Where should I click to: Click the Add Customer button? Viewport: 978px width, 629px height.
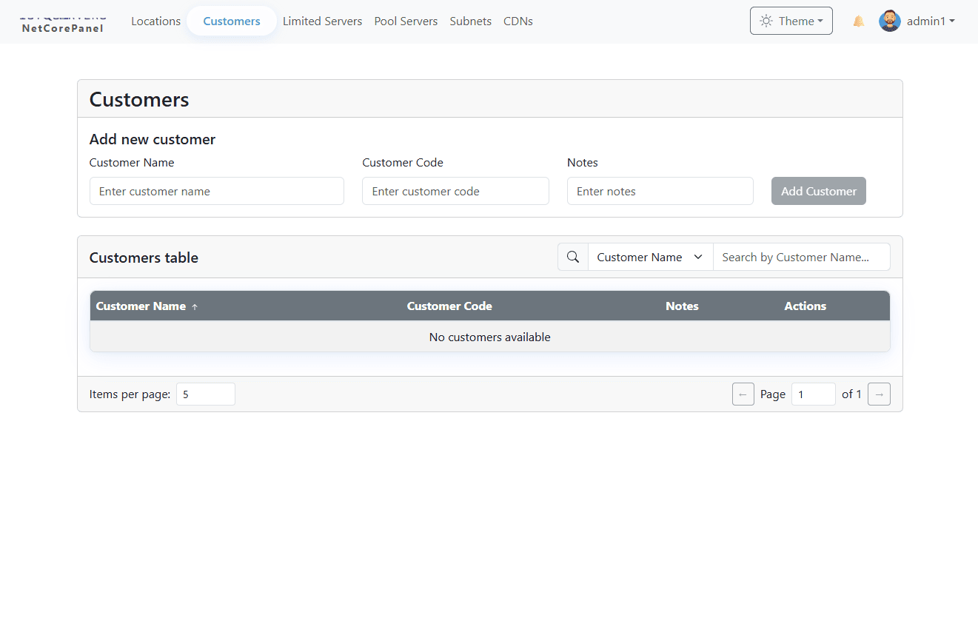pyautogui.click(x=819, y=191)
